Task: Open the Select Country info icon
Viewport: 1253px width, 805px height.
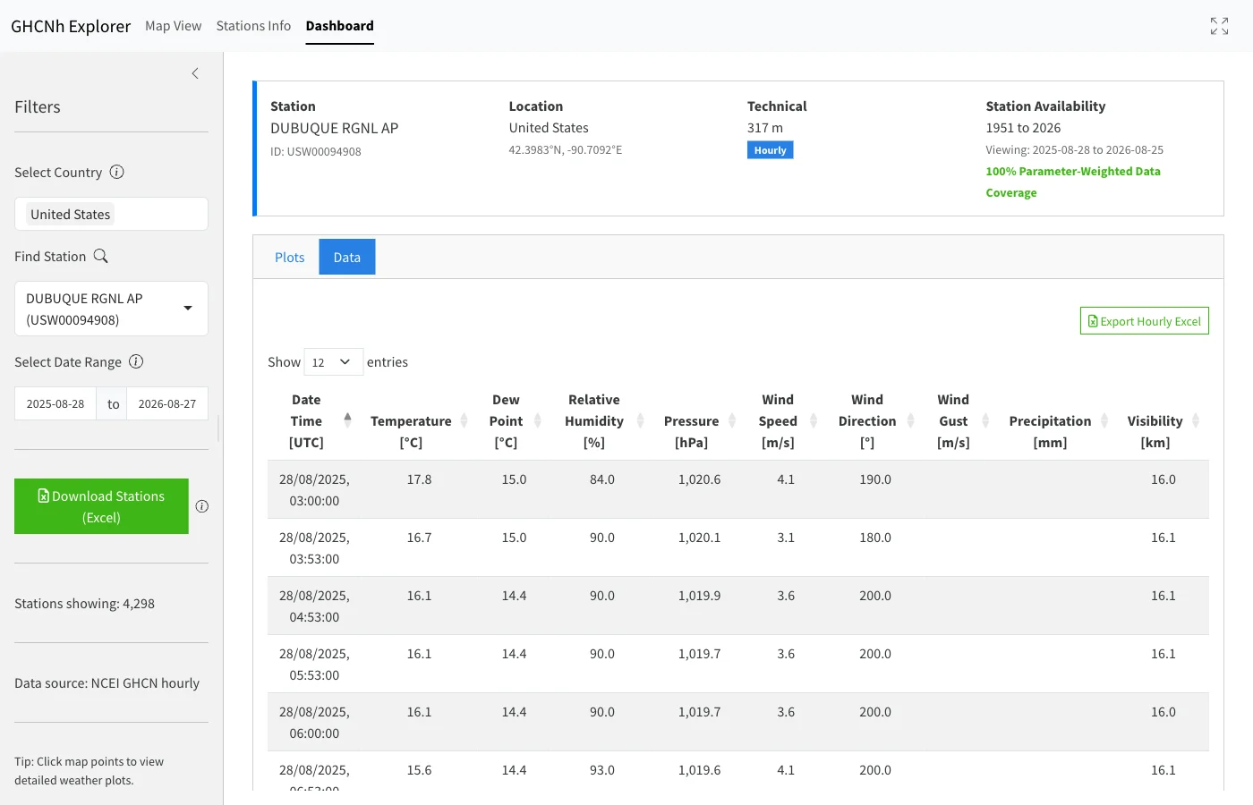Action: [117, 172]
